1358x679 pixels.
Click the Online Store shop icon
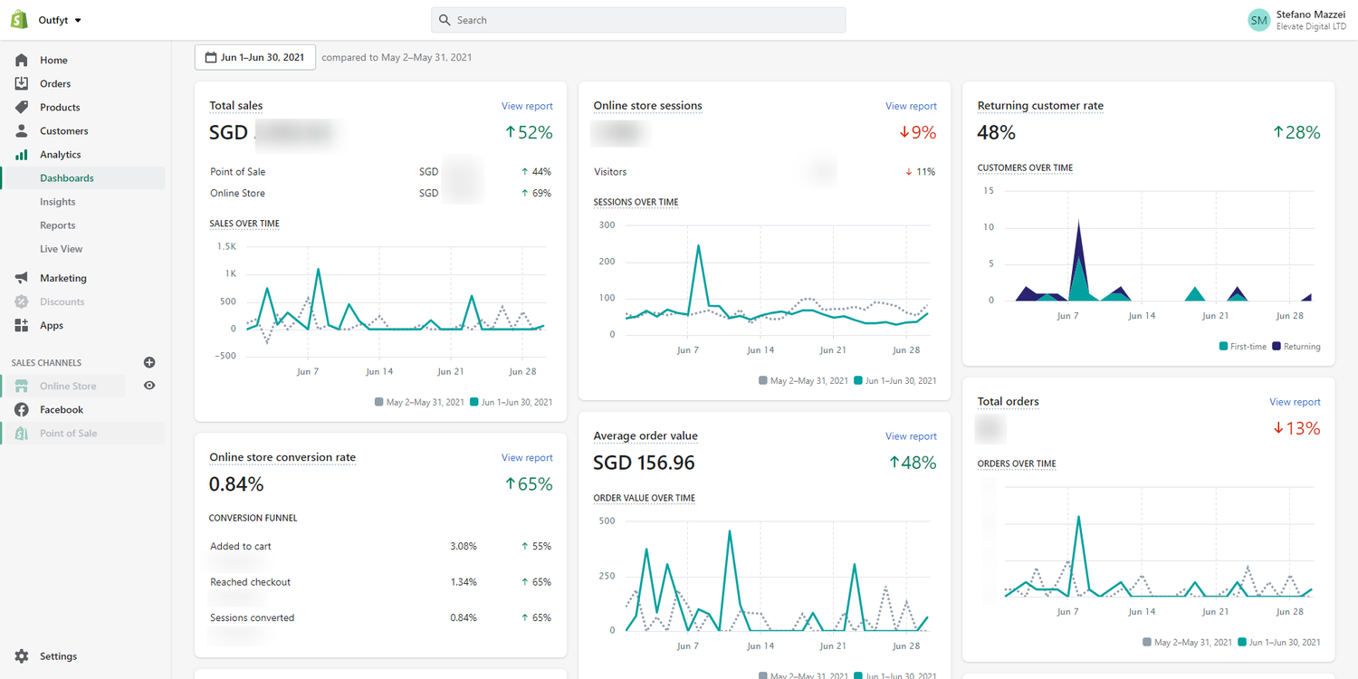click(x=22, y=386)
